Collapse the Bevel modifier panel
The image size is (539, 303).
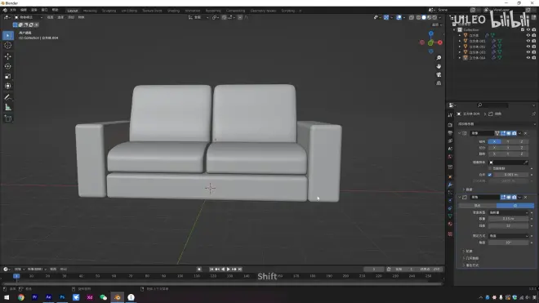click(460, 197)
